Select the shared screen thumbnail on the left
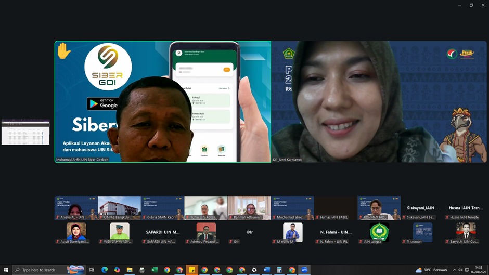The image size is (489, 275). (25, 133)
